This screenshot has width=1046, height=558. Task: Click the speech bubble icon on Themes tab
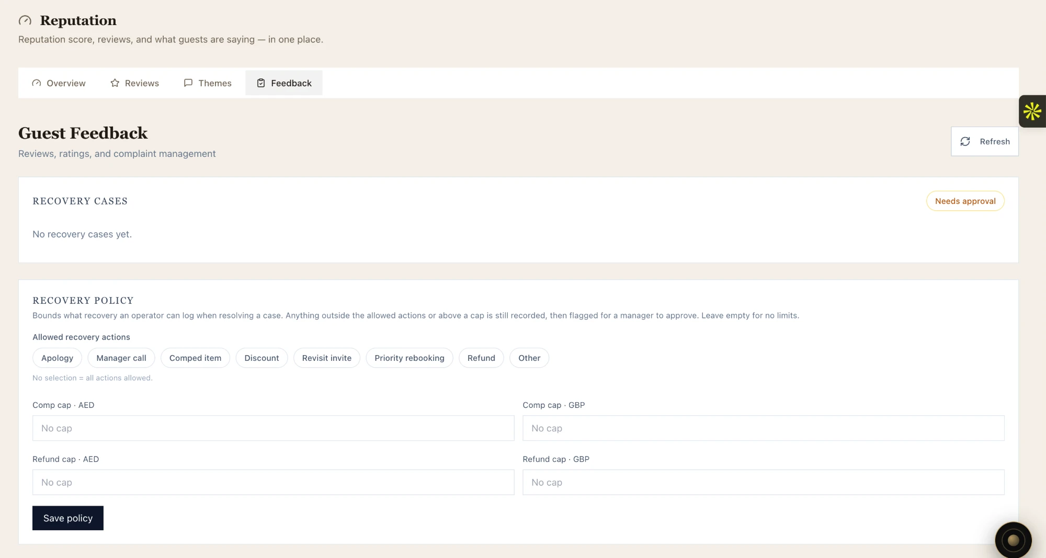188,83
